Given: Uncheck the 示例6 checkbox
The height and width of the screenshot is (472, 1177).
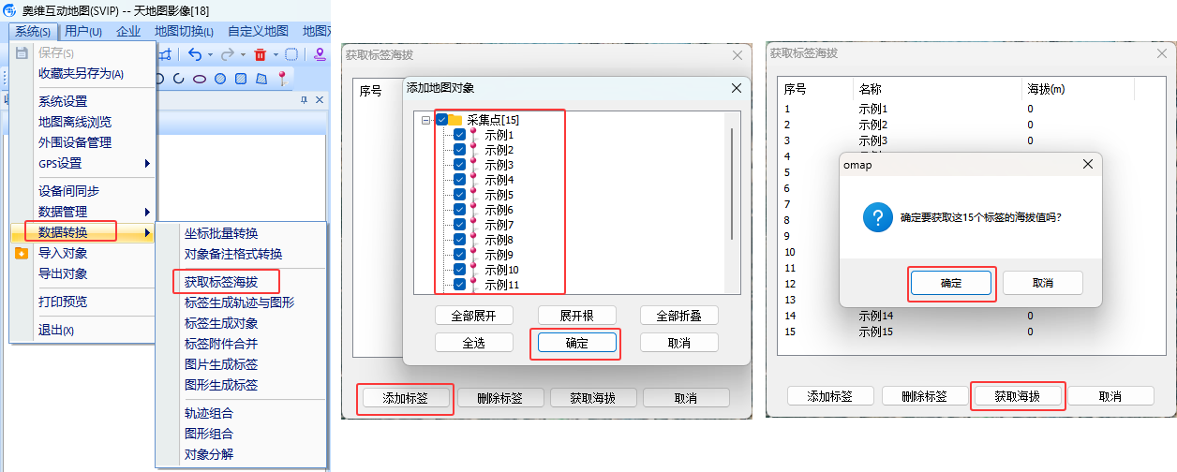Looking at the screenshot, I should tap(459, 210).
